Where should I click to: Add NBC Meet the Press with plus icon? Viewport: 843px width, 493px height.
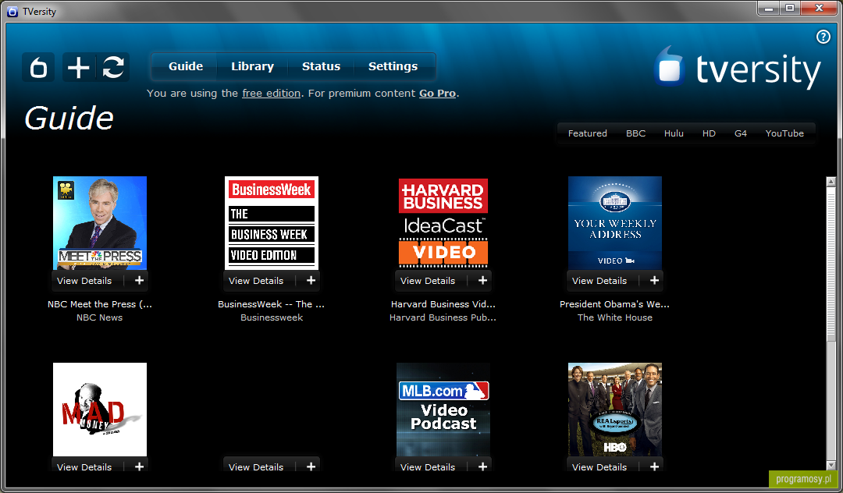pos(139,280)
